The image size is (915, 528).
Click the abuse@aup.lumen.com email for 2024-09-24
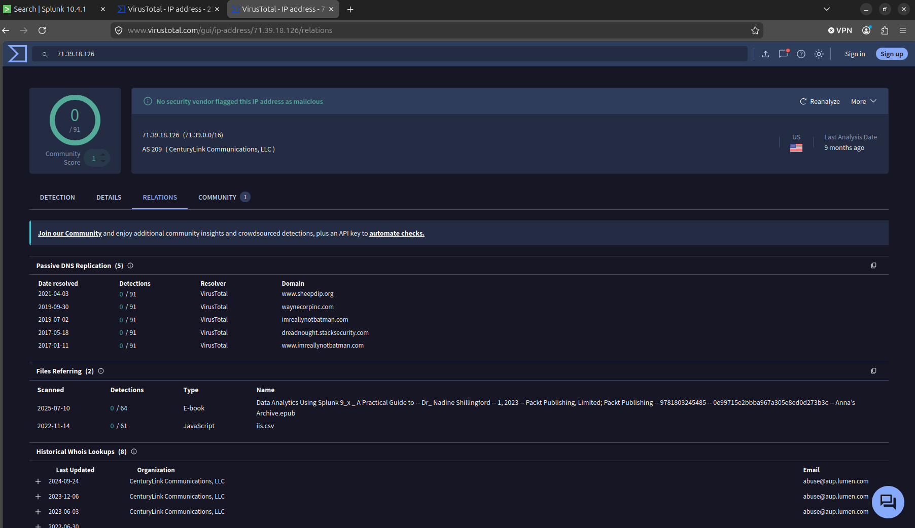[835, 481]
